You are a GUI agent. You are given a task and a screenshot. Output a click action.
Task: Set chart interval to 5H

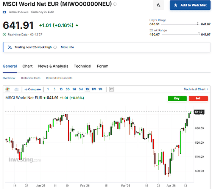pos(81,89)
